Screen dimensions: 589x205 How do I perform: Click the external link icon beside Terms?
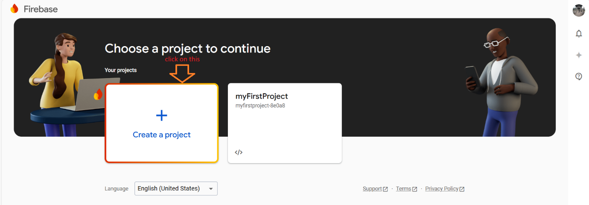(414, 189)
